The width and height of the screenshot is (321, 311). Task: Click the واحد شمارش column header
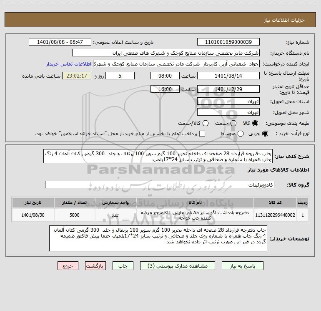pos(115,203)
